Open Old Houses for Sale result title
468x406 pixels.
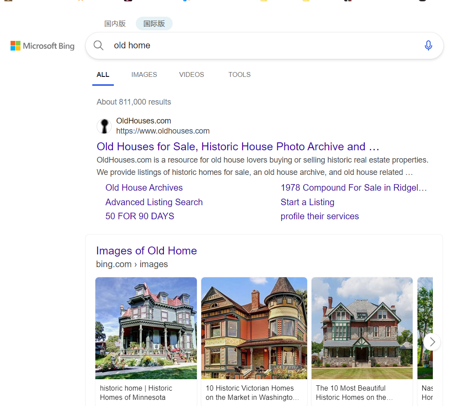238,146
